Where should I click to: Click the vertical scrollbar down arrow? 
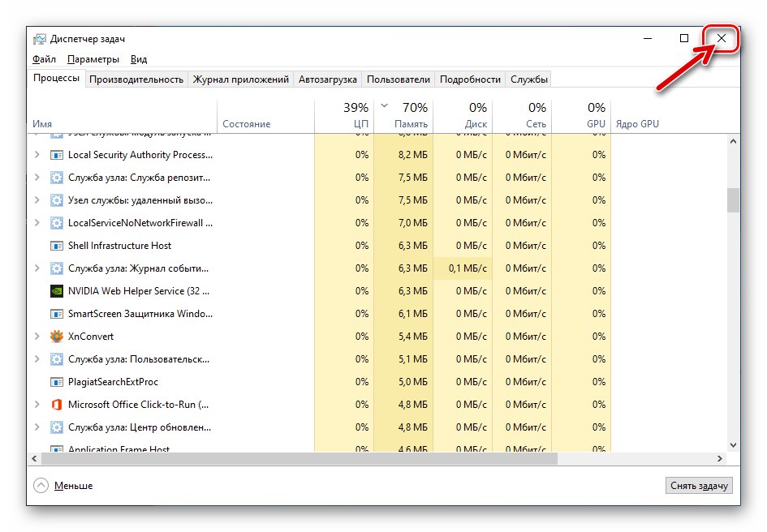[734, 445]
